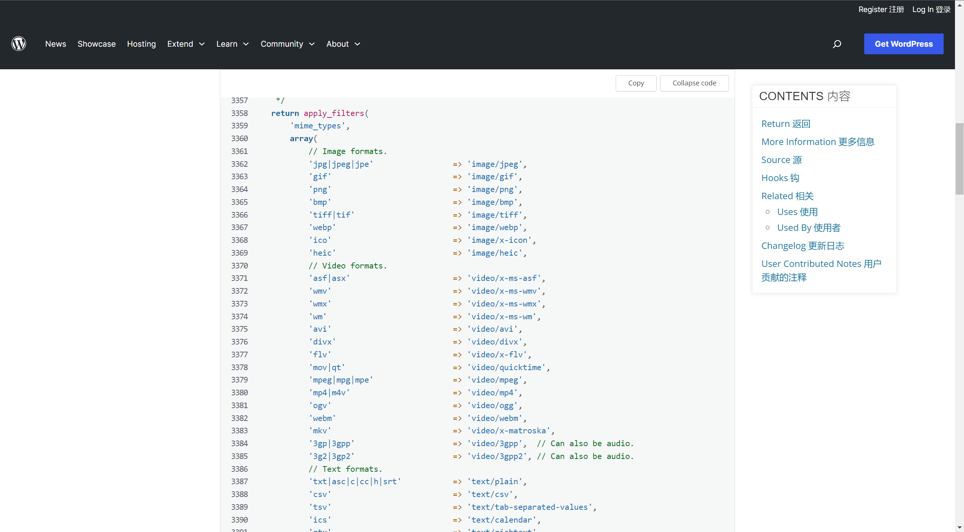
Task: Expand the Extend menu chevron
Action: 202,44
